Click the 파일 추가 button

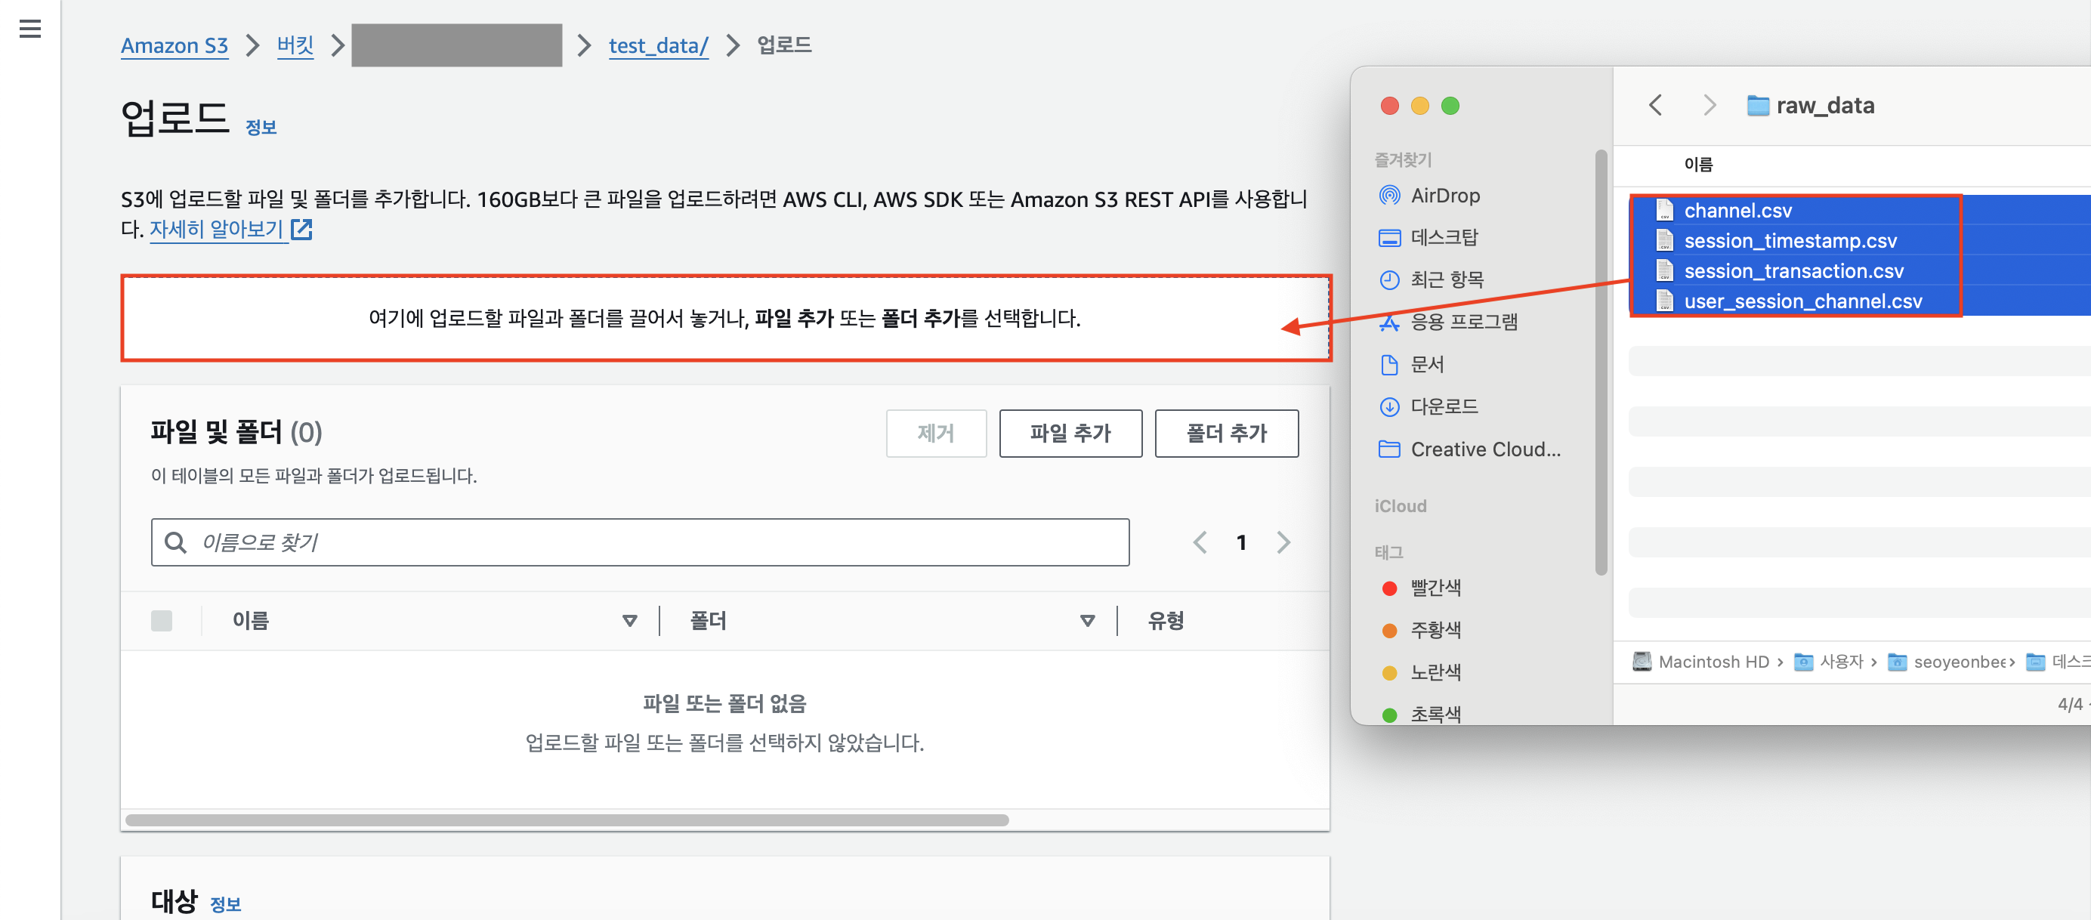point(1070,434)
